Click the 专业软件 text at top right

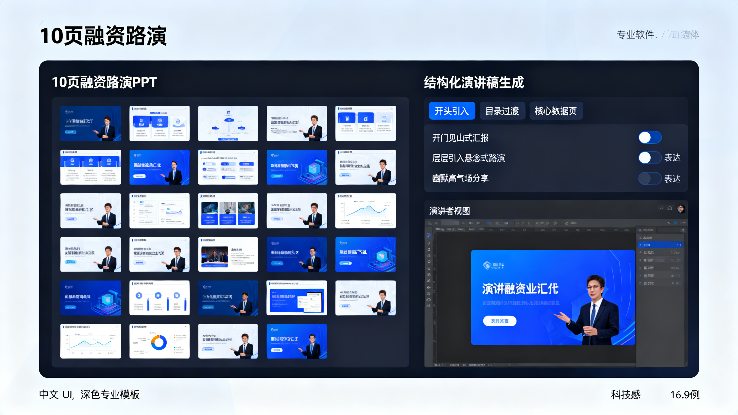coord(635,35)
